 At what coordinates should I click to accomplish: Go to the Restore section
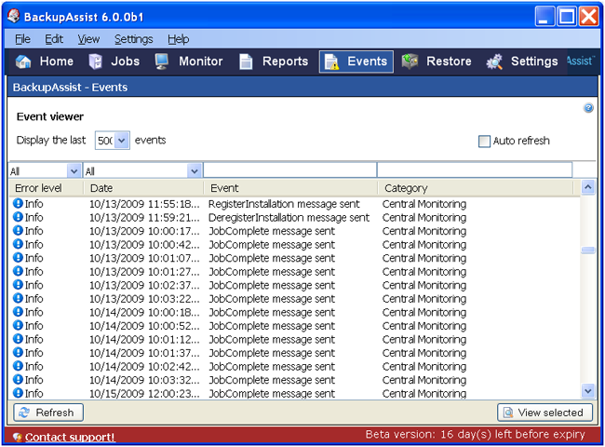(x=437, y=61)
